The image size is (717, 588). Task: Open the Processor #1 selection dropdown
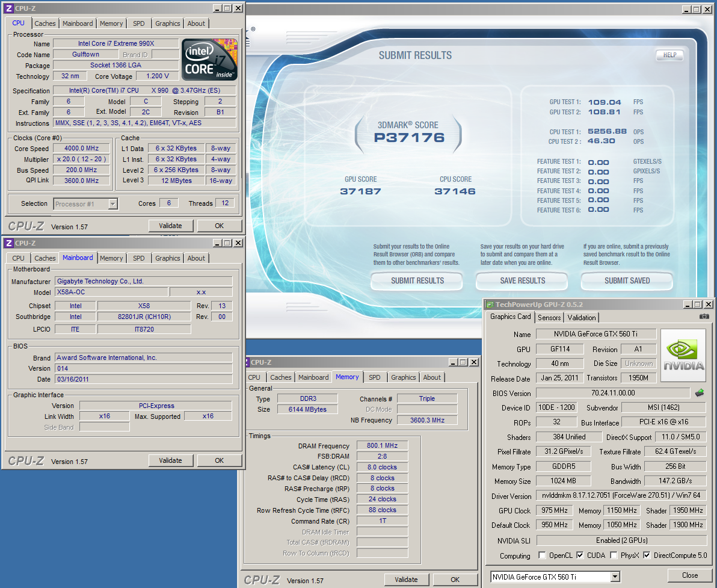[113, 203]
